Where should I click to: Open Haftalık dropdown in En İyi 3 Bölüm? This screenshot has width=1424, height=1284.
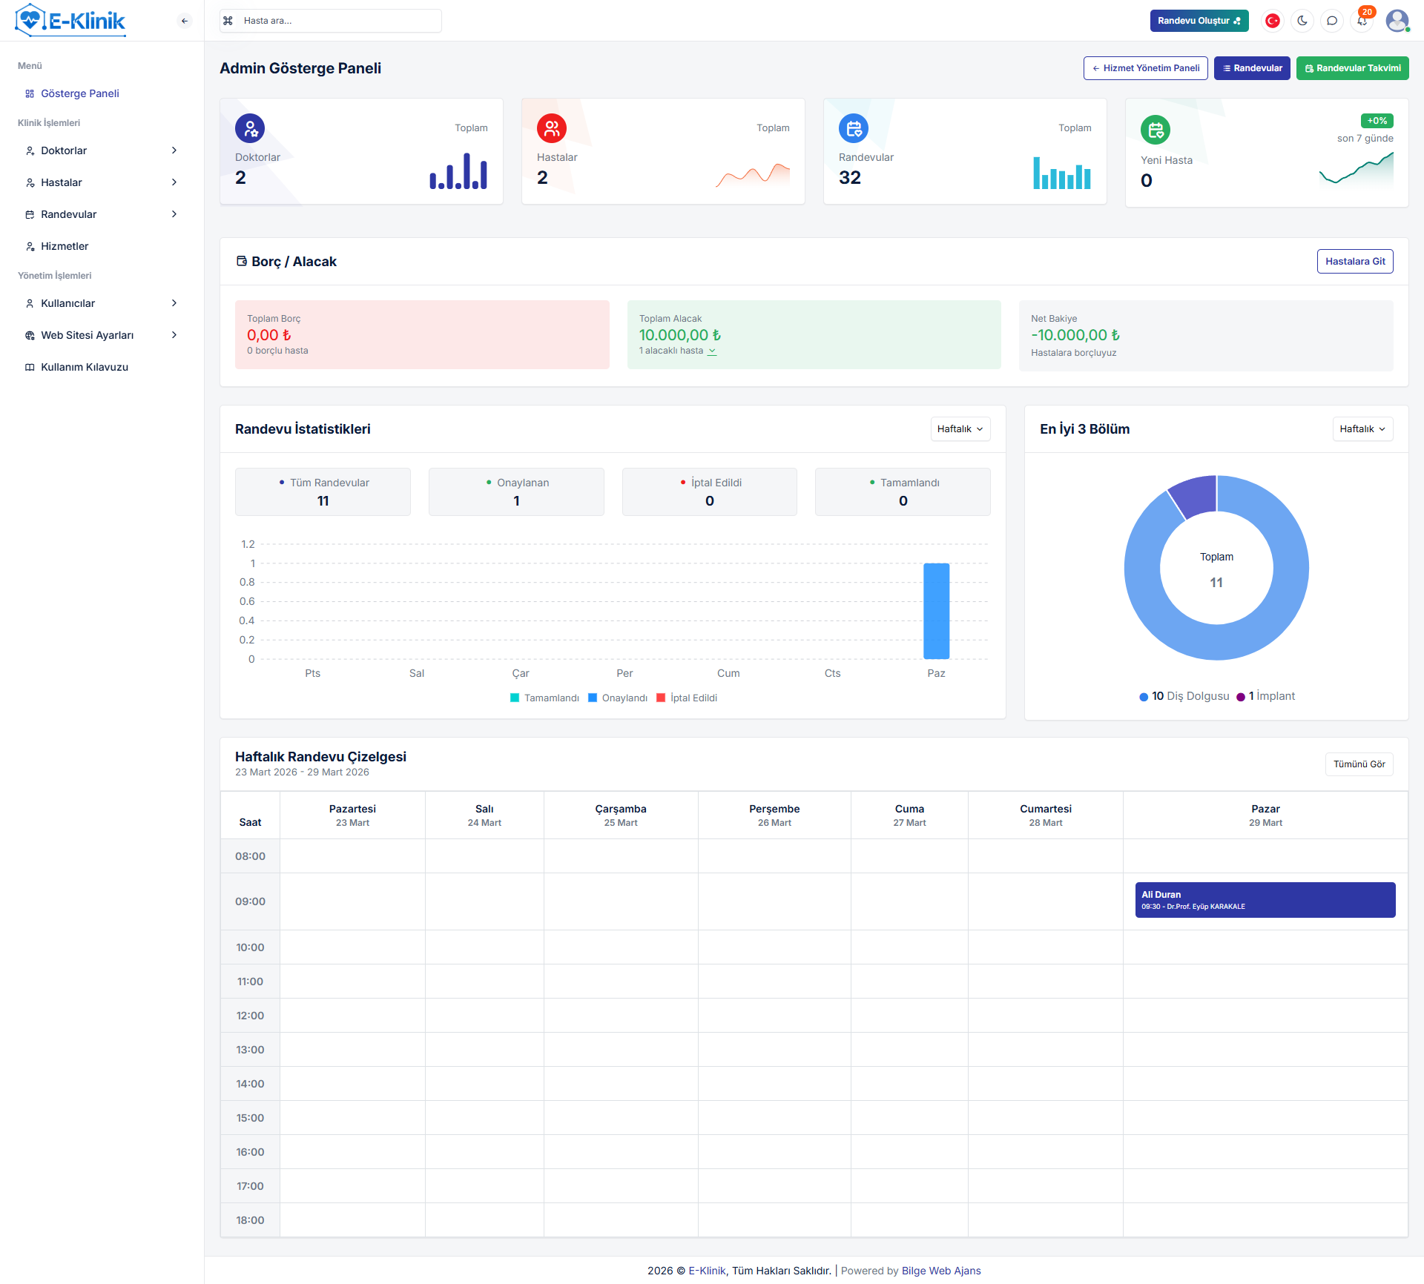coord(1362,429)
